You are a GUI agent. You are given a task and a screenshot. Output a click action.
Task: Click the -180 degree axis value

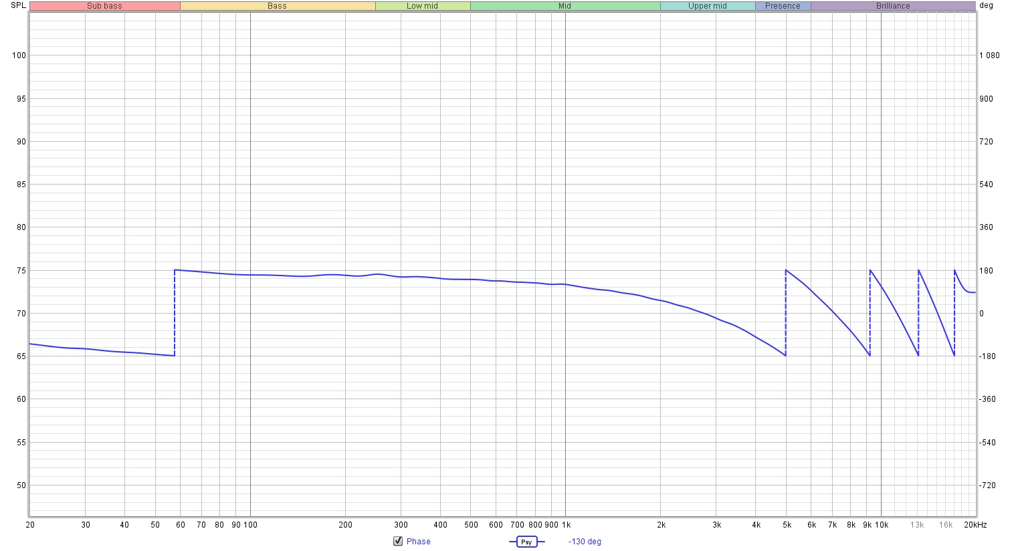click(987, 356)
